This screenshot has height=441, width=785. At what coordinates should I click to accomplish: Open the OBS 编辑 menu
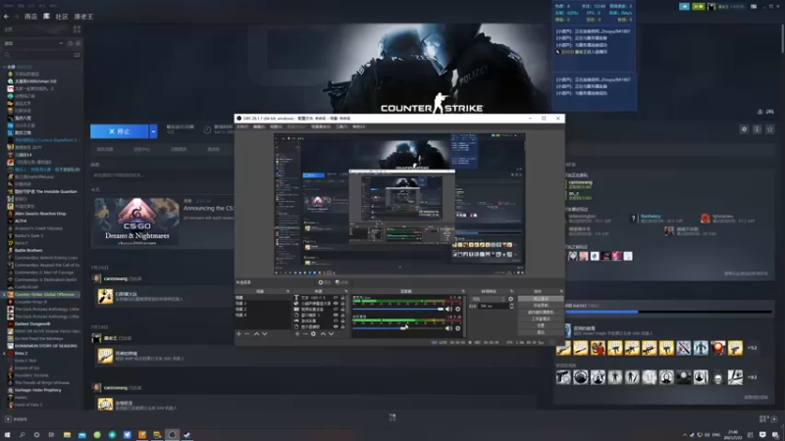(x=258, y=127)
